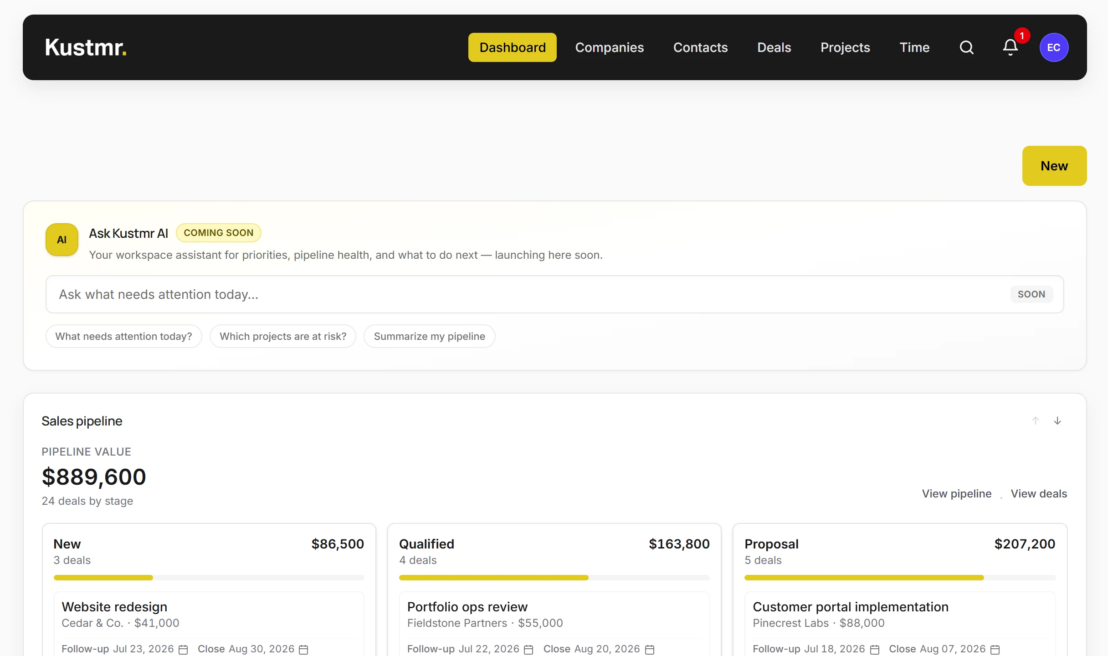Open the Contacts tab
Screen dimensions: 1108x656
pos(701,47)
